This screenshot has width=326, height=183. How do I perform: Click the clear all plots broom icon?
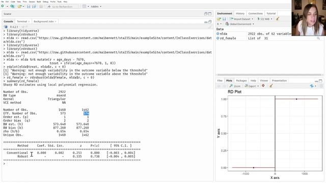pos(271,86)
